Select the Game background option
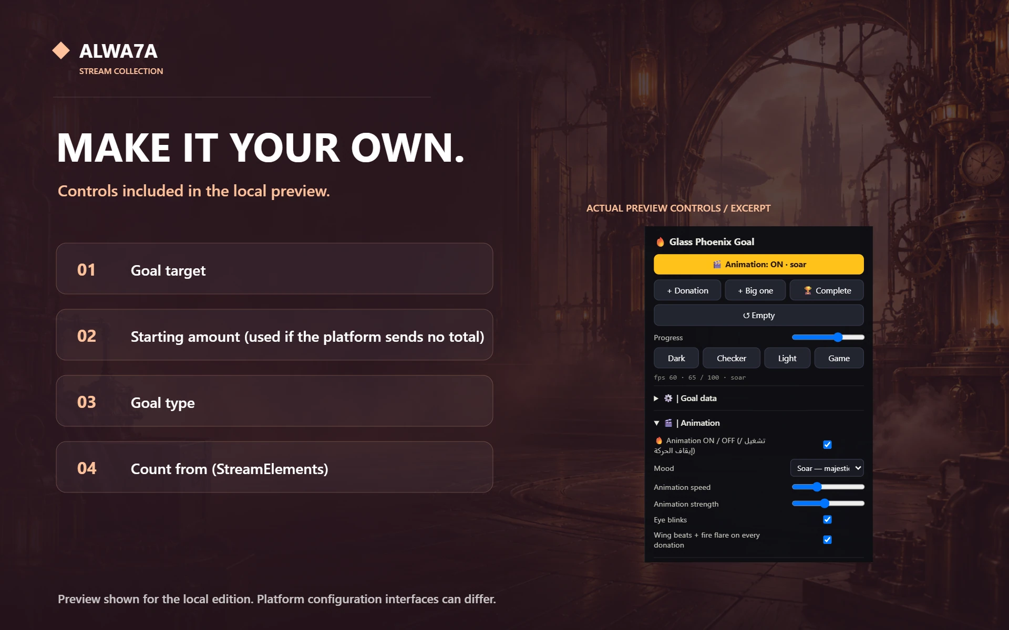Screen dimensions: 1009x630 click(839, 358)
